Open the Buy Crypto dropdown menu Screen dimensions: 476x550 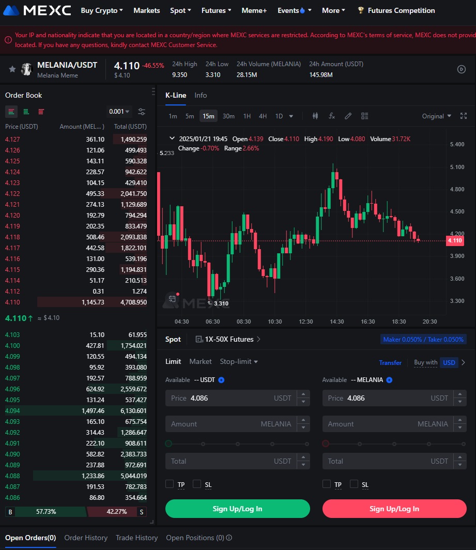click(102, 10)
